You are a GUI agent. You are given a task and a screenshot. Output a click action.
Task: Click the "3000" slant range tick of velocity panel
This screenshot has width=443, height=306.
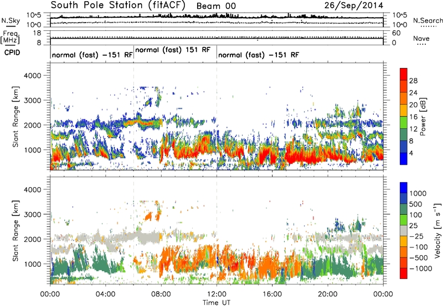(33, 214)
